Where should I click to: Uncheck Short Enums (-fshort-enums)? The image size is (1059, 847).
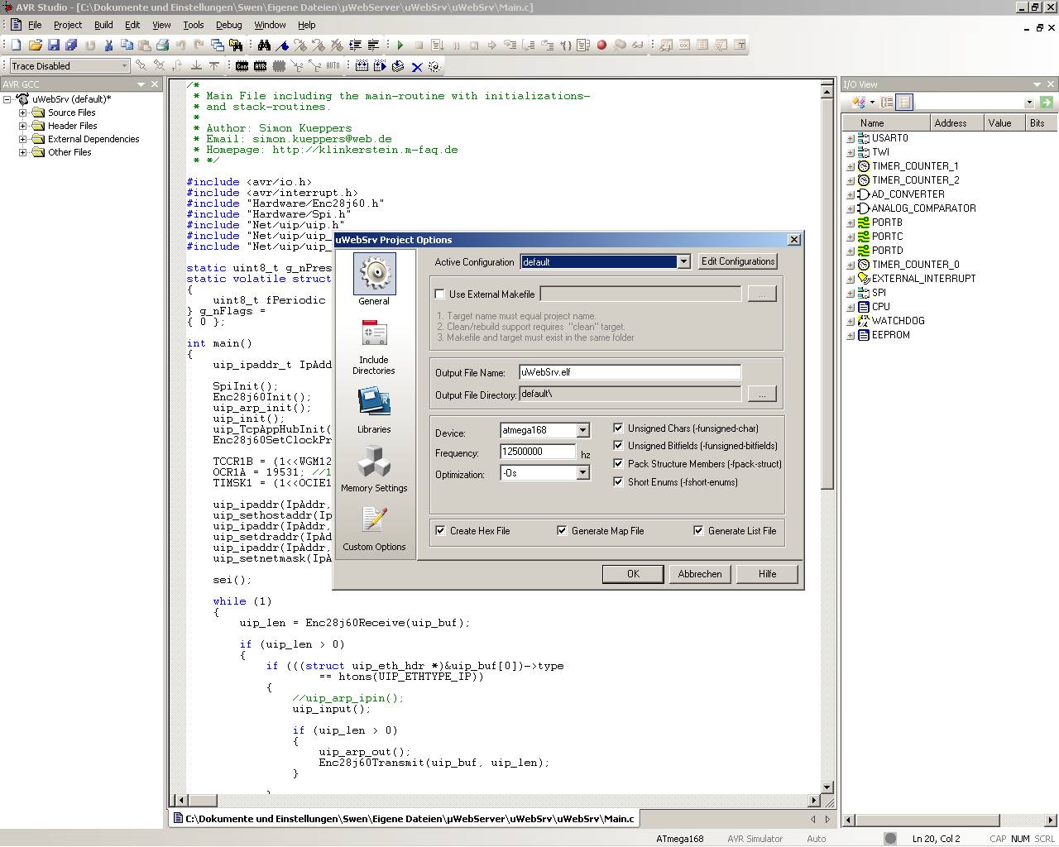pos(618,481)
